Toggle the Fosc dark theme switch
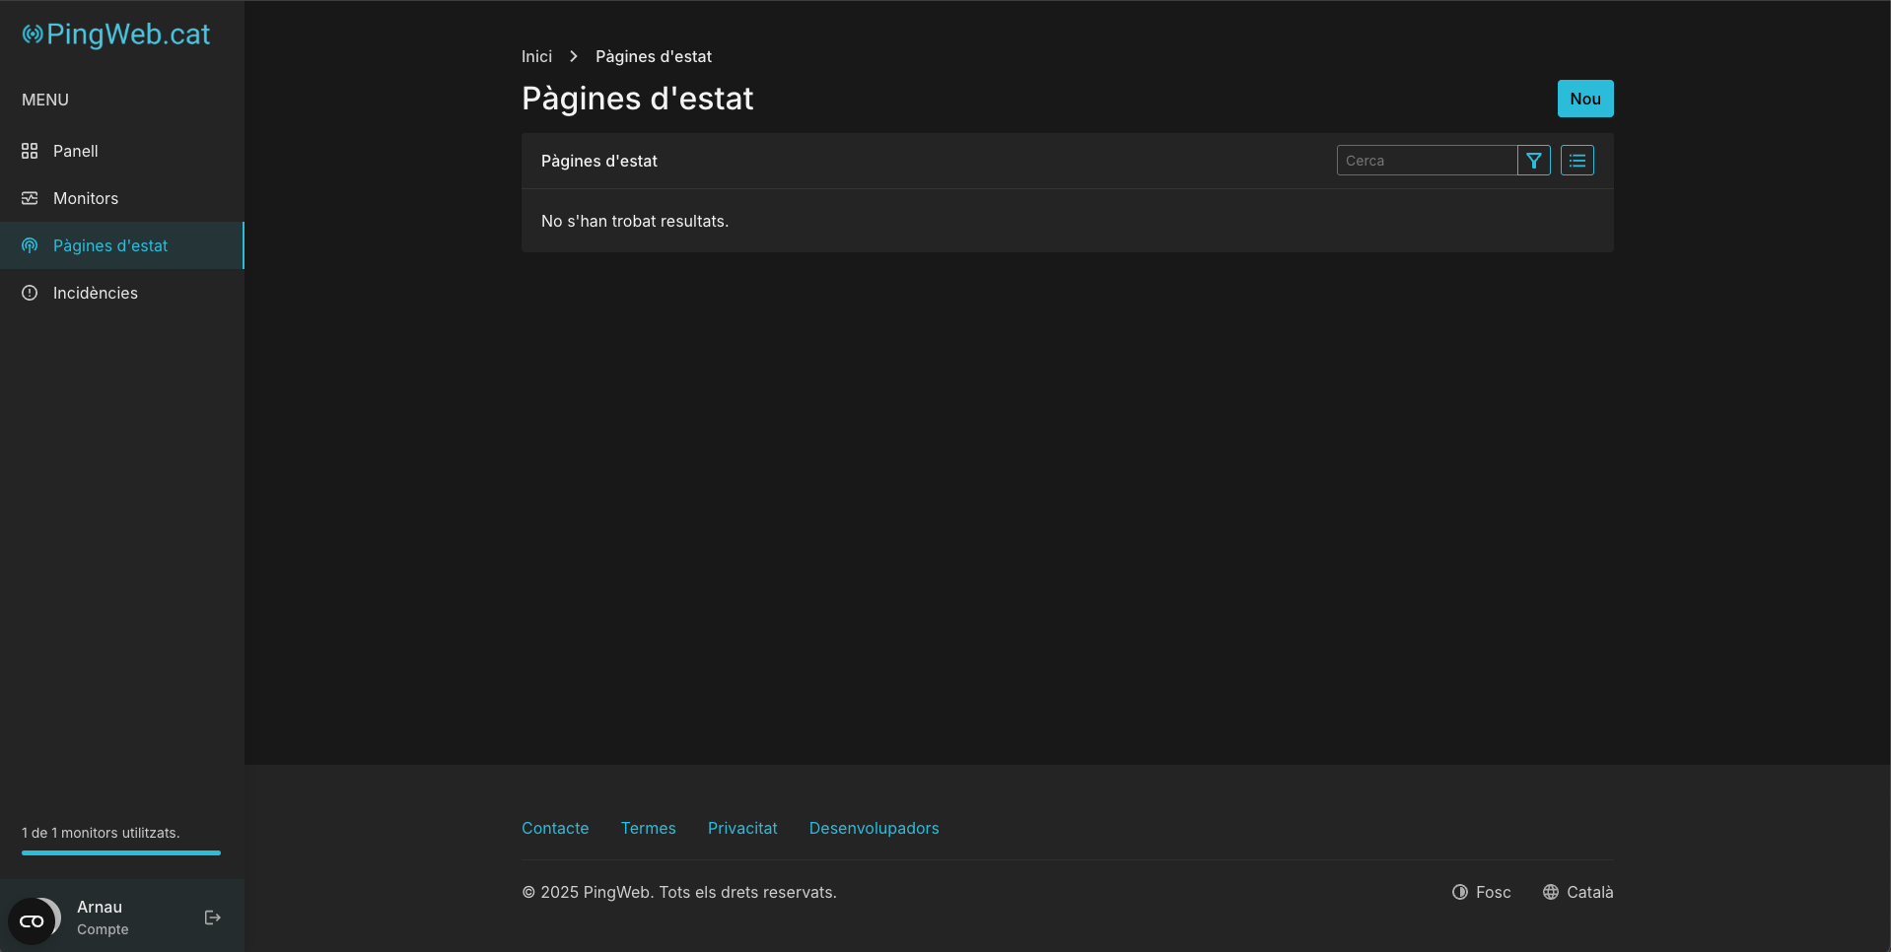 coord(1481,892)
